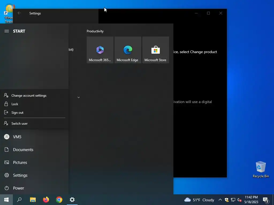Select Lock from account menu
Screen dimensions: 274x205
coord(35,104)
